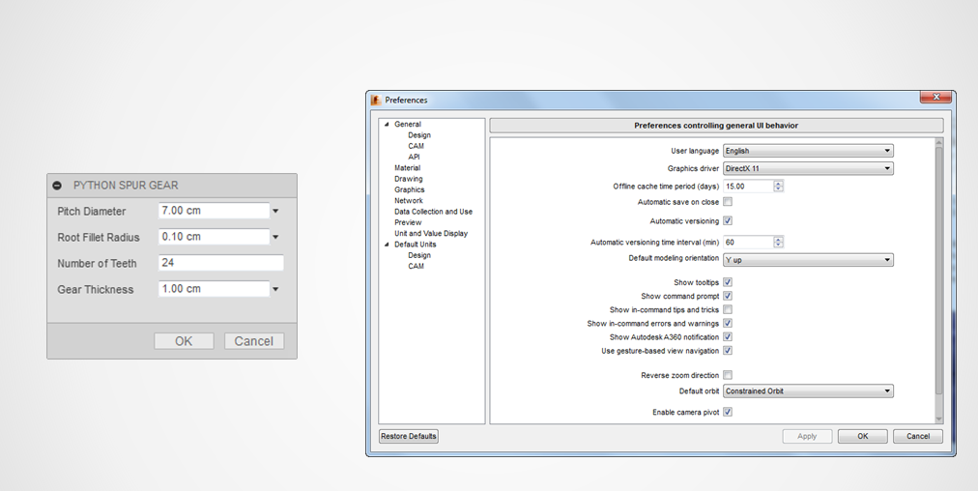Screen dimensions: 978x491
Task: Toggle Show in-command tips and tricks
Action: [728, 309]
